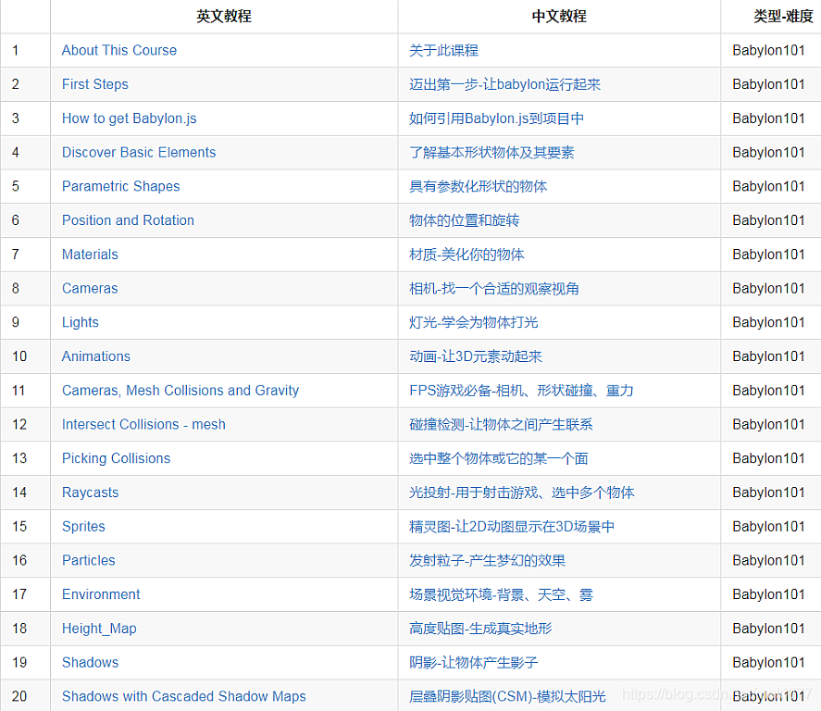This screenshot has height=711, width=821.
Task: Open the Sprites tutorial link
Action: point(83,527)
